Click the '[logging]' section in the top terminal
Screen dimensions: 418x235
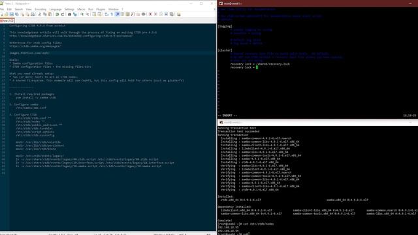coord(225,26)
